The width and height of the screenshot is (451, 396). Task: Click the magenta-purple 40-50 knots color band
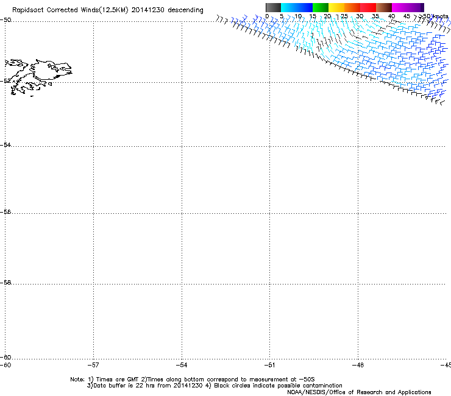(408, 7)
